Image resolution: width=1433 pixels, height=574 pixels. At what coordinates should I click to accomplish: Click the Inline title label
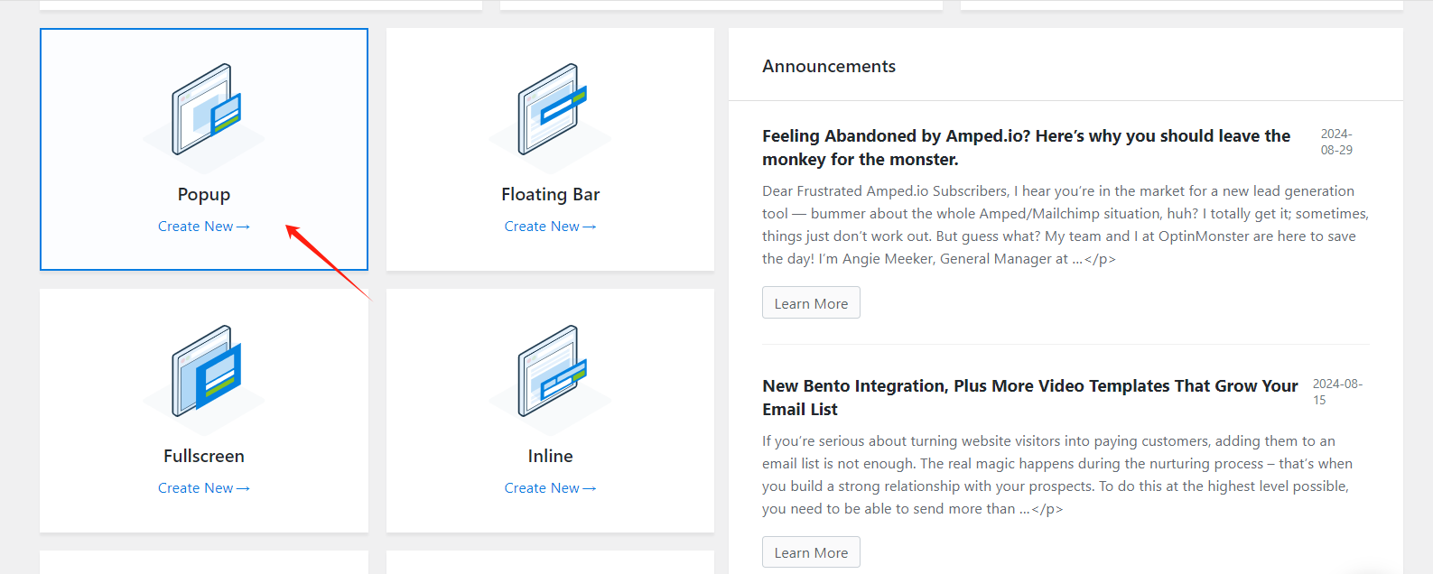tap(550, 457)
